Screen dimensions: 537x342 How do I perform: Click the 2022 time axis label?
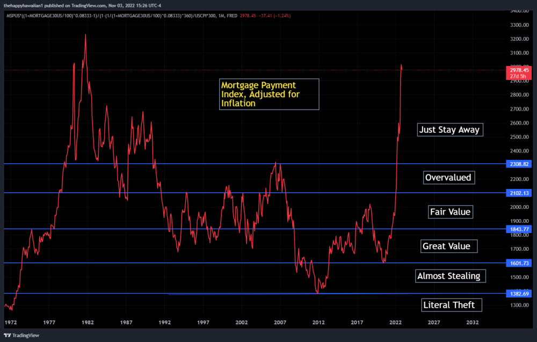(396, 323)
